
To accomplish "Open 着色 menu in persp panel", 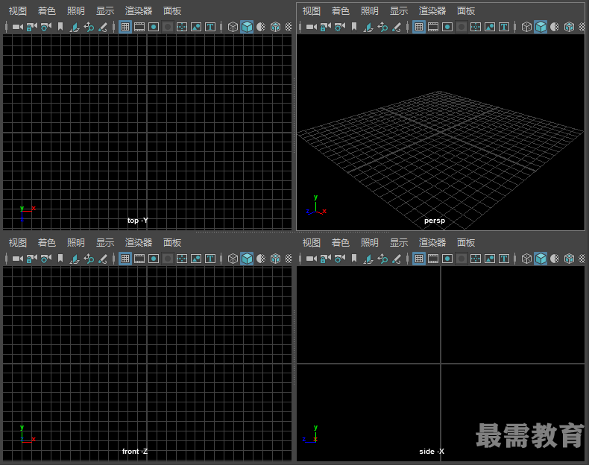I will tap(340, 11).
